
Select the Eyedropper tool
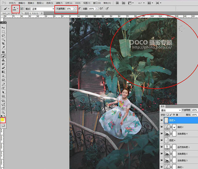[x=3, y=48]
